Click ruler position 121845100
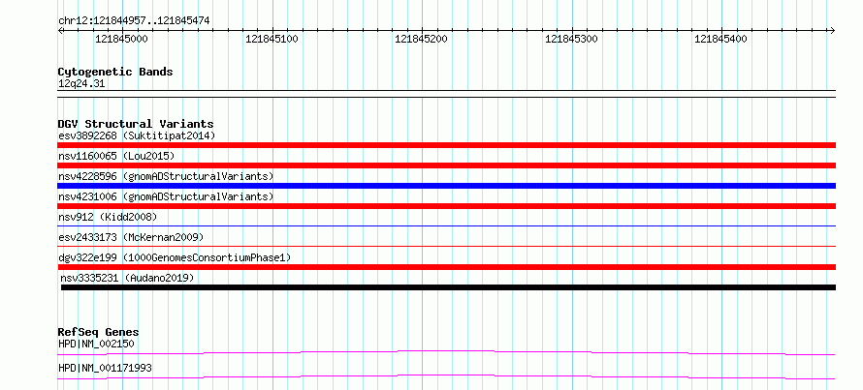This screenshot has height=390, width=863. 272,39
